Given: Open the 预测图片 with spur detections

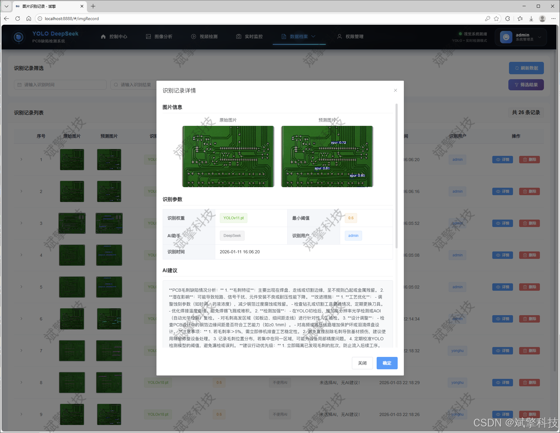Looking at the screenshot, I should point(327,156).
